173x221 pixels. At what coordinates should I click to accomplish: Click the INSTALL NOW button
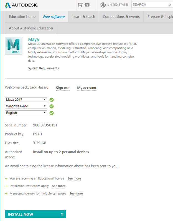pyautogui.click(x=35, y=214)
